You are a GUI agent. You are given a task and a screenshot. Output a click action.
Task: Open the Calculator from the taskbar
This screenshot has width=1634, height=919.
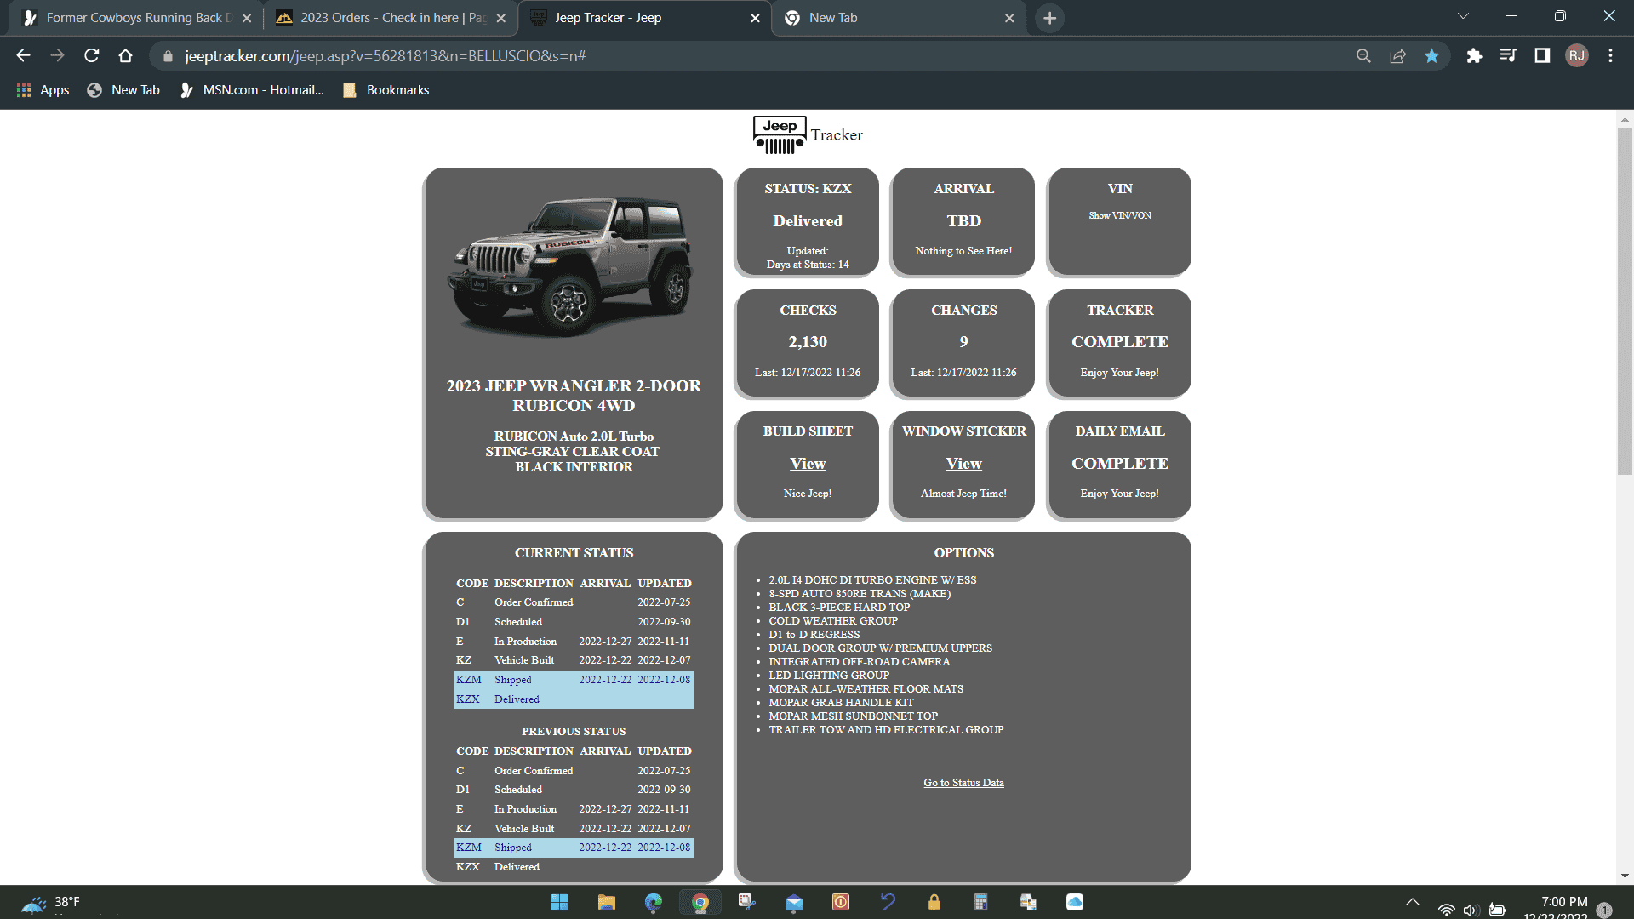(x=980, y=902)
